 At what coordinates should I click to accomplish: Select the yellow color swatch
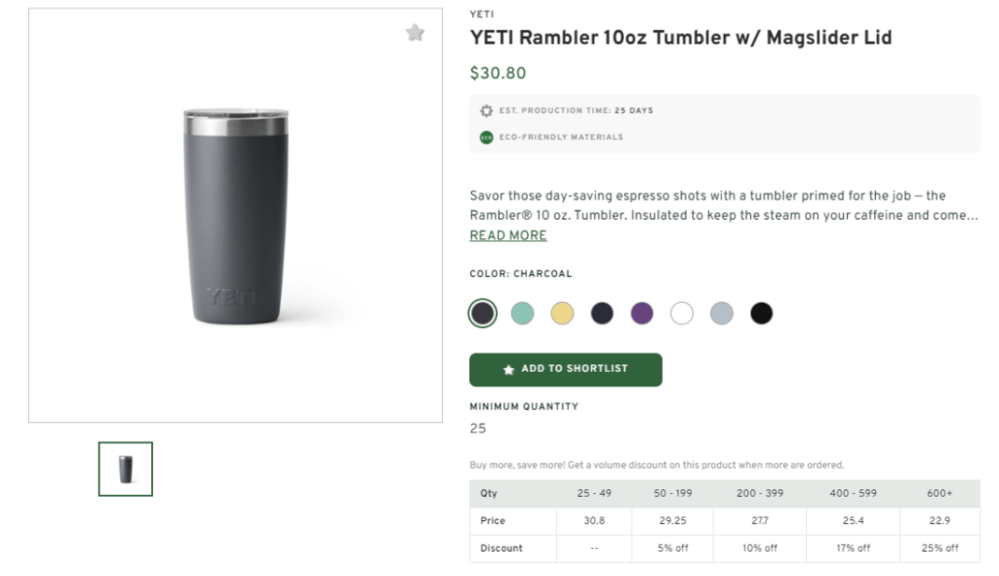pyautogui.click(x=562, y=312)
